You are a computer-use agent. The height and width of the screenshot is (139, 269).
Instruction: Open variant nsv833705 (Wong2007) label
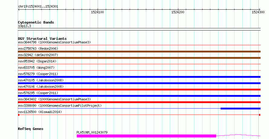[x=36, y=68]
